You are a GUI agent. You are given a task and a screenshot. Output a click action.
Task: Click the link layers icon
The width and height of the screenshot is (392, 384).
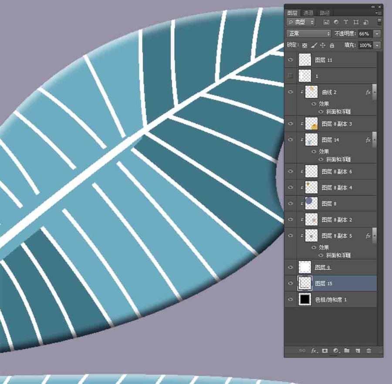pos(302,350)
